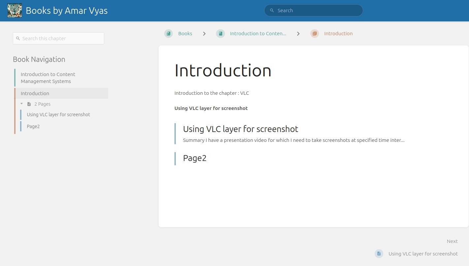The height and width of the screenshot is (266, 469).
Task: Go to Next page Using VLC layer link
Action: (x=423, y=254)
